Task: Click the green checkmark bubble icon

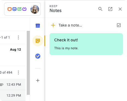Action: [x=19, y=9]
